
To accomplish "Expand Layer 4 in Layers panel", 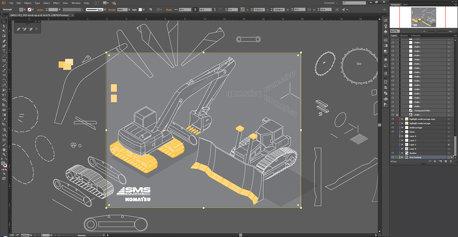I will 402,149.
